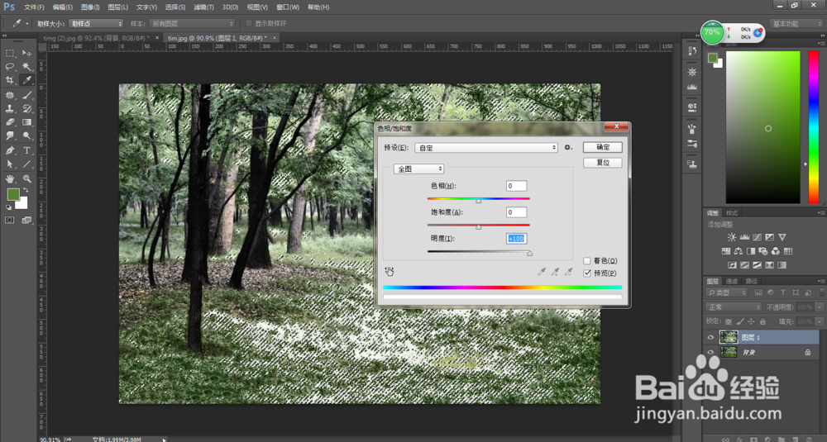Screen dimensions: 827x442
Task: Open the 滤镜(T) menu
Action: (x=203, y=7)
